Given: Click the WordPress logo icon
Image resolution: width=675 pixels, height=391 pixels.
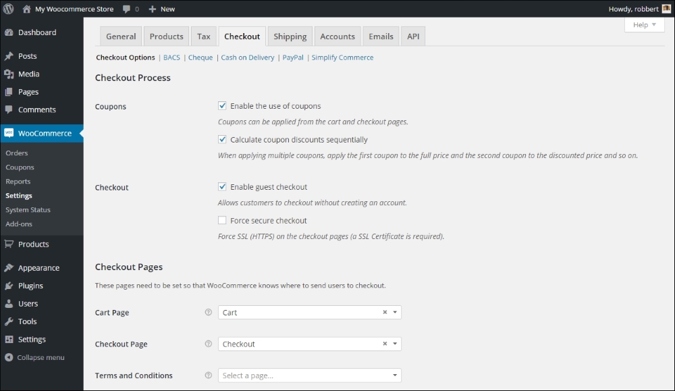Looking at the screenshot, I should [x=8, y=9].
